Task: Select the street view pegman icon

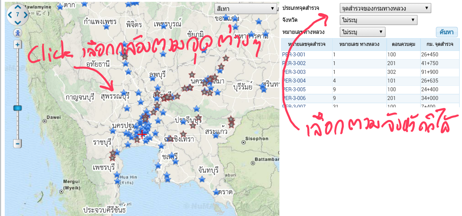Action: click(x=17, y=33)
